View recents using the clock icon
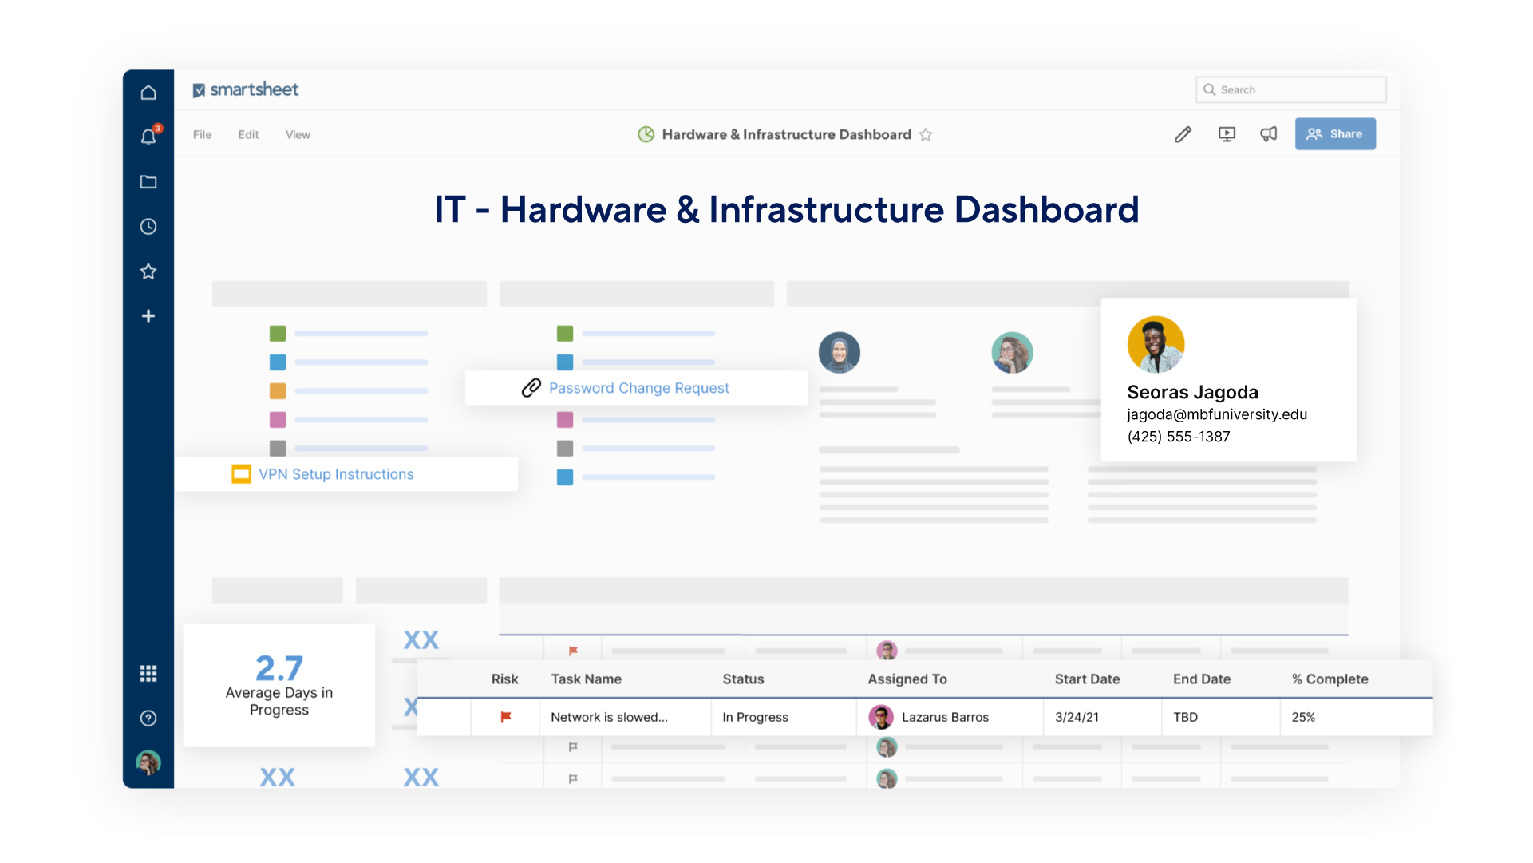1533x863 pixels. (x=148, y=227)
